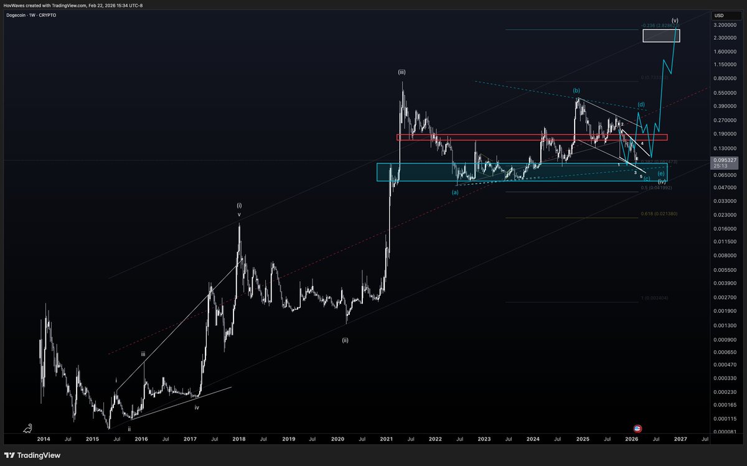Click the (v) wave label at top
Viewport: 747px width, 466px height.
[675, 21]
